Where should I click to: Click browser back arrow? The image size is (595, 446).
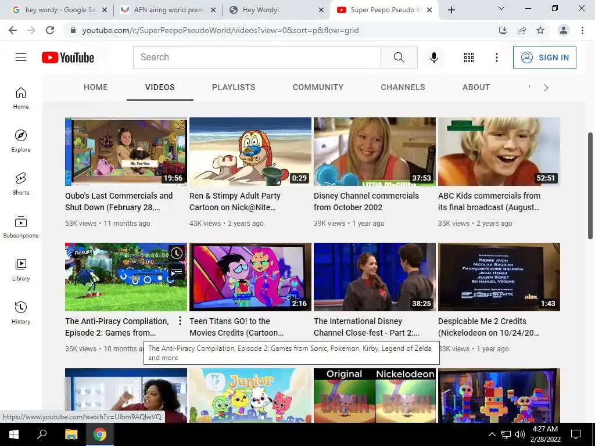click(x=13, y=30)
